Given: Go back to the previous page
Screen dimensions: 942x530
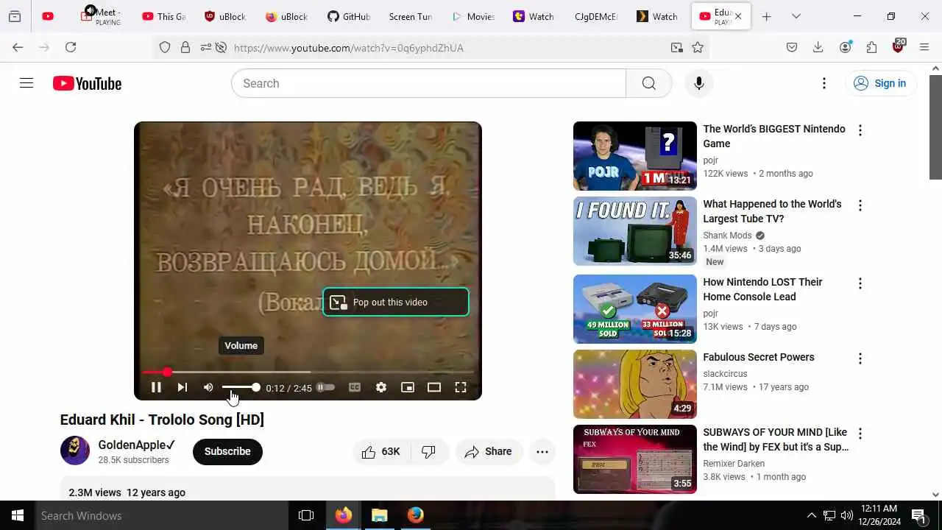Looking at the screenshot, I should (x=18, y=47).
